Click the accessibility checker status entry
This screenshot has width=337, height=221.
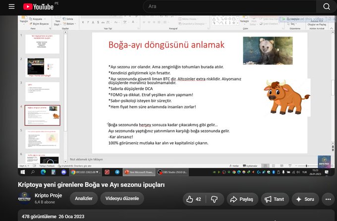[75, 166]
